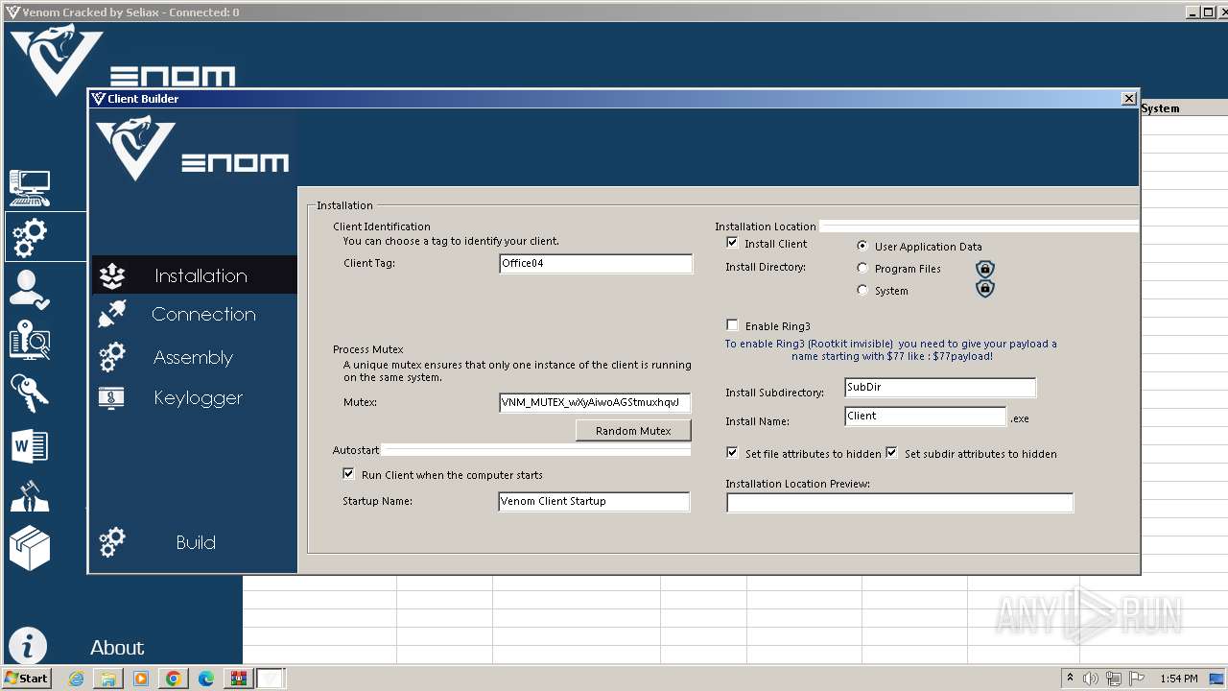
Task: Click the Installation Location Preview box
Action: pos(900,503)
